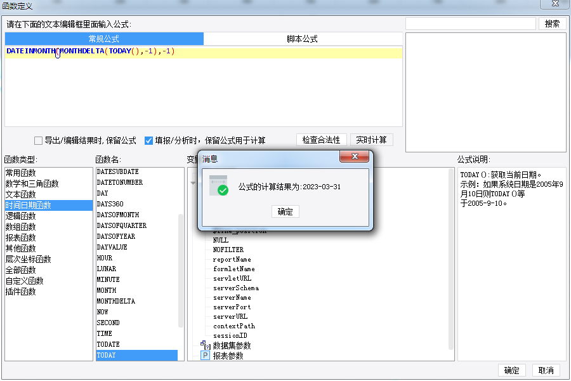Viewport: 571px width, 381px height.
Task: Select contextPath variable
Action: click(233, 326)
